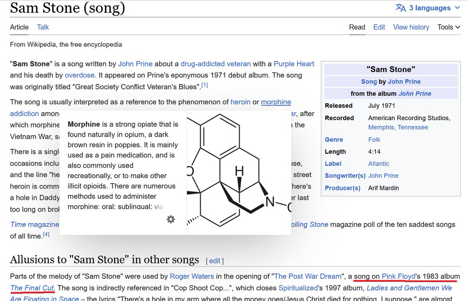Open the John Prine album link
Image resolution: width=467 pixels, height=301 pixels.
(414, 94)
